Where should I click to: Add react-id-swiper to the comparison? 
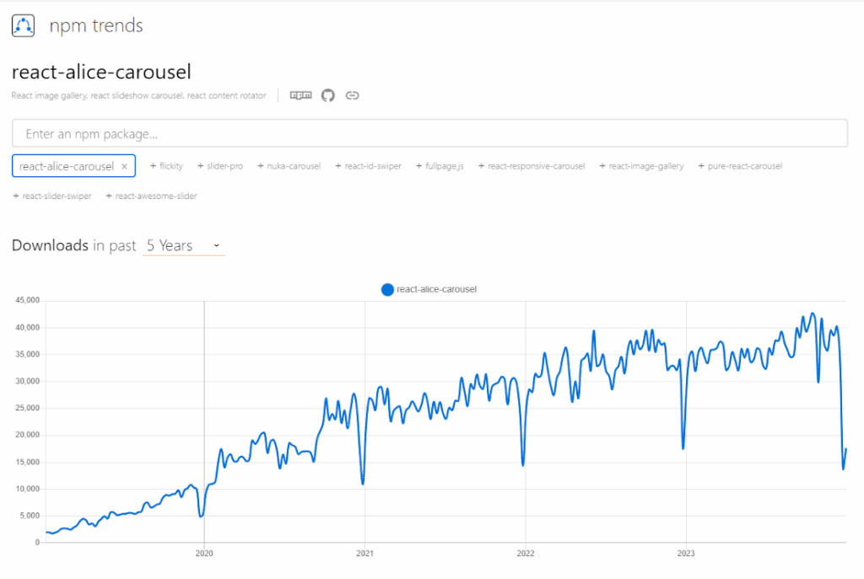(x=369, y=166)
